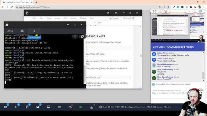Open the robot icon with red badge
The height and width of the screenshot is (116, 207).
tap(70, 107)
